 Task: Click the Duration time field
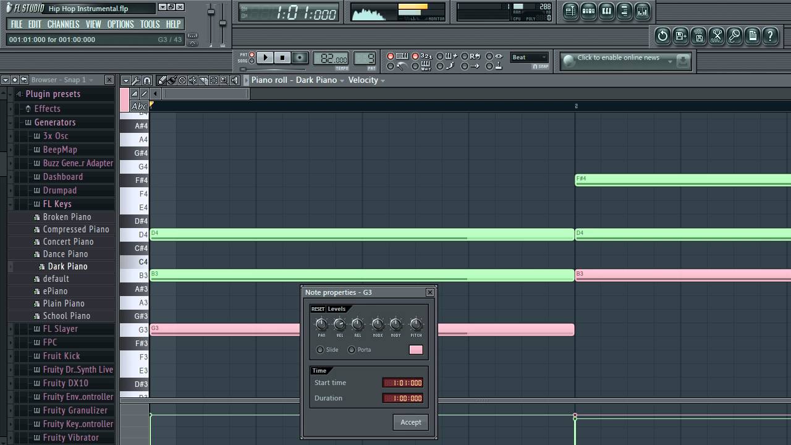pos(403,398)
